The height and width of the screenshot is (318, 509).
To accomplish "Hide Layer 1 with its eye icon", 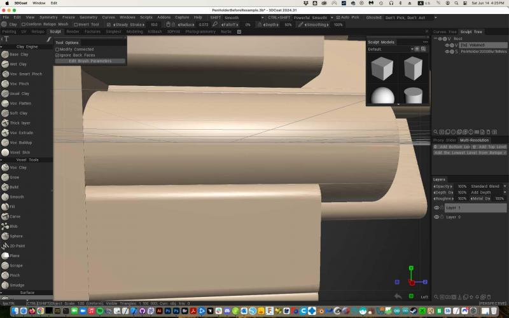I will pos(436,208).
